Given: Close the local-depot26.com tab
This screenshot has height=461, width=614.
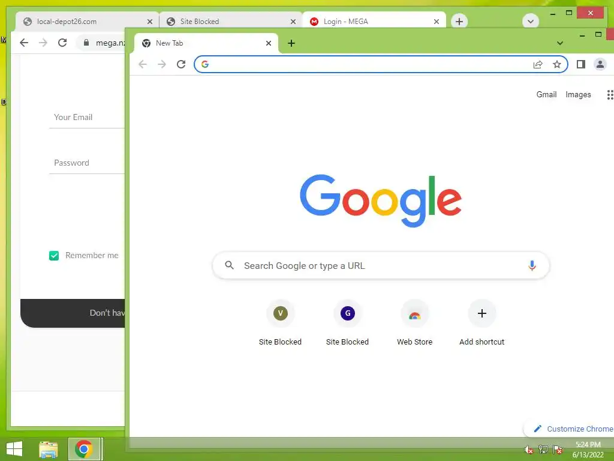Looking at the screenshot, I should (149, 22).
